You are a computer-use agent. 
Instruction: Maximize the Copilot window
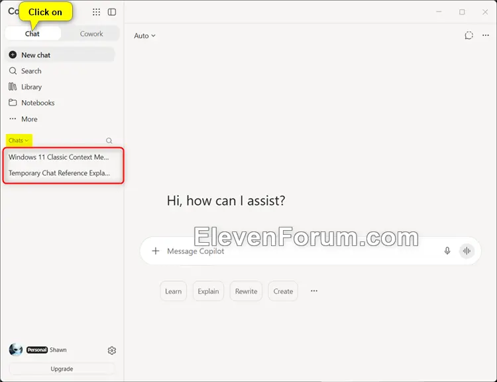click(462, 12)
